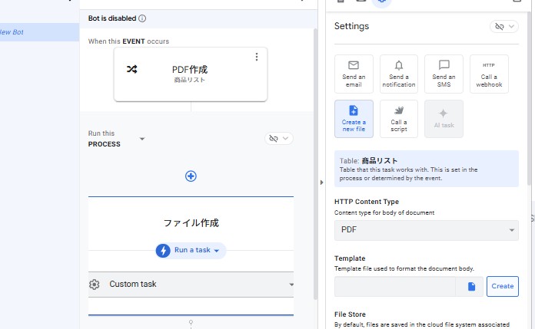The height and width of the screenshot is (329, 535).
Task: Select the Create a new file task
Action: coord(354,119)
